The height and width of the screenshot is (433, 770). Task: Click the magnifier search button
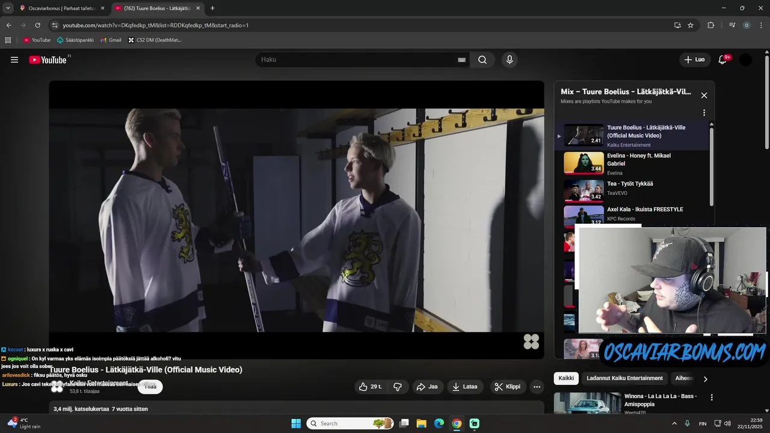coord(482,60)
